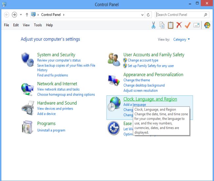Click the Hardware and Sound printer icon

(x=28, y=108)
